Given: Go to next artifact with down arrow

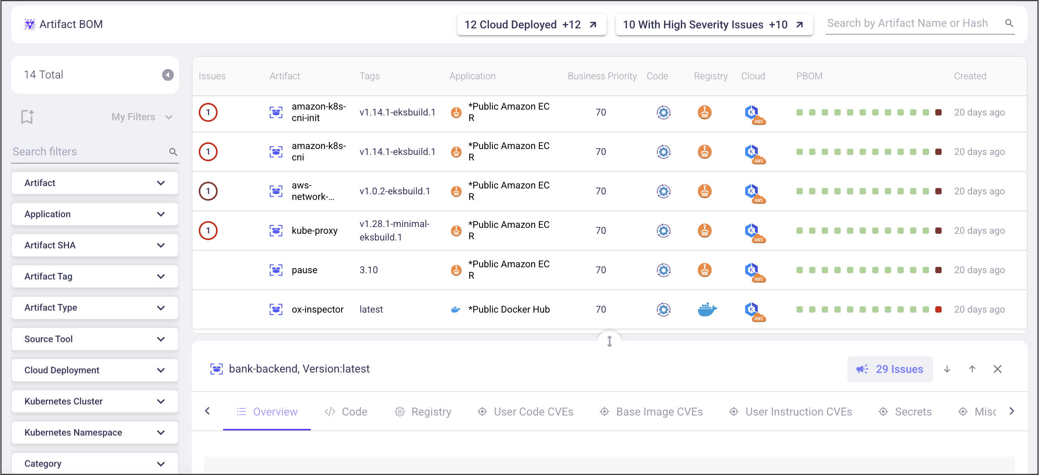Looking at the screenshot, I should pos(947,369).
